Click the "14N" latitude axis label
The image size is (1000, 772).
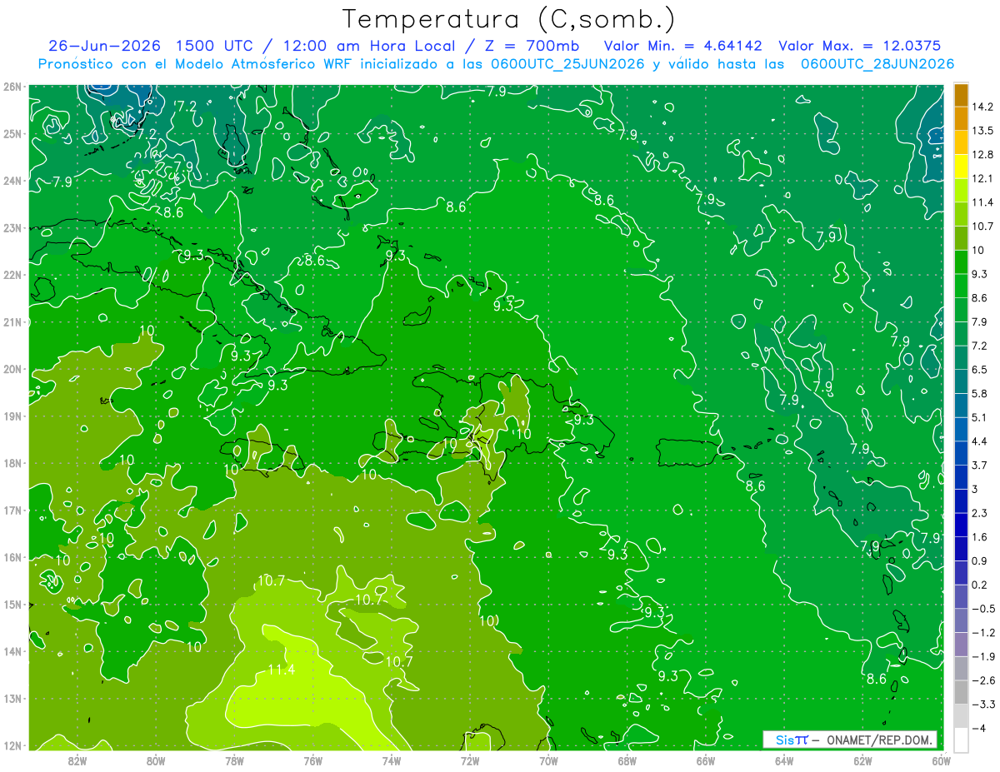pos(12,650)
